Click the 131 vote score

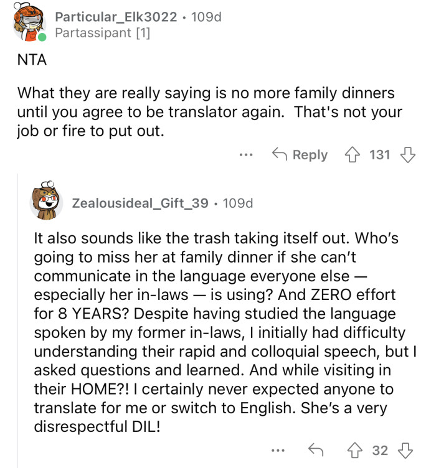[x=379, y=155]
